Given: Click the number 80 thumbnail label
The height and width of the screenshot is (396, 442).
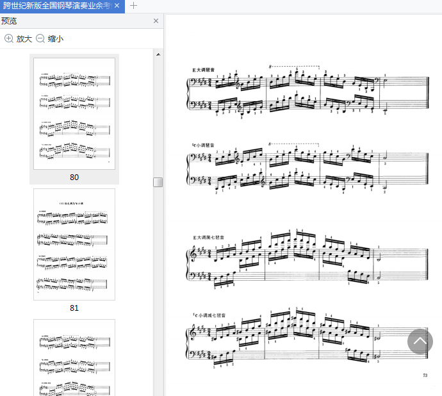Looking at the screenshot, I should tap(74, 177).
